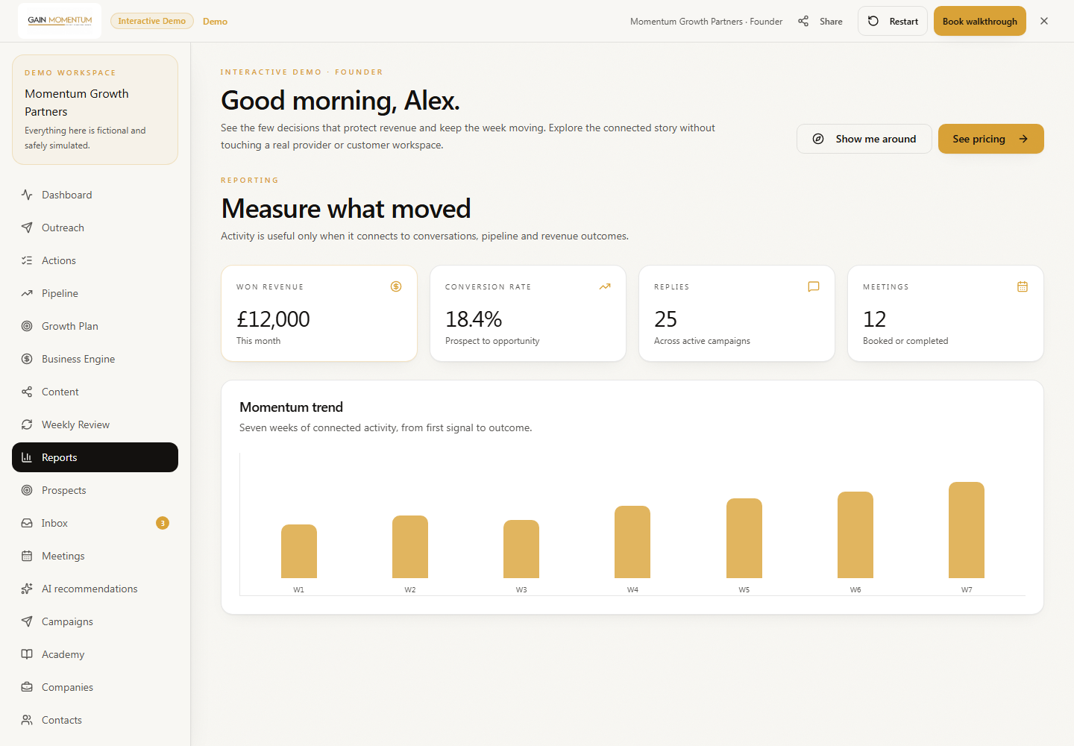Open the Actions checklist icon

pos(27,260)
